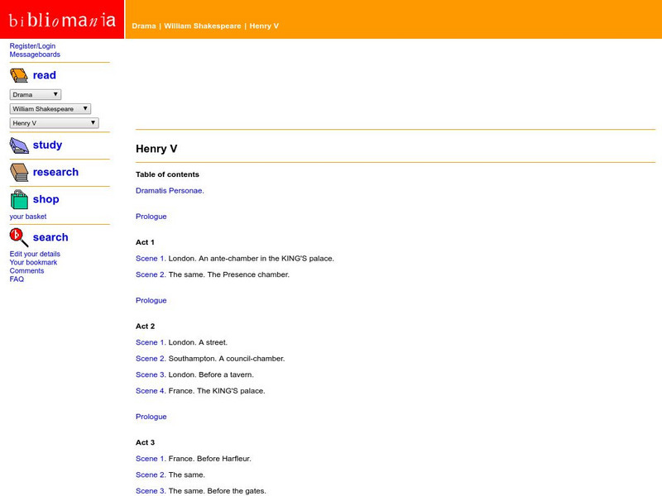Screen dimensions: 662x496
Task: Open the William Shakespeare author dropdown
Action: 50,109
